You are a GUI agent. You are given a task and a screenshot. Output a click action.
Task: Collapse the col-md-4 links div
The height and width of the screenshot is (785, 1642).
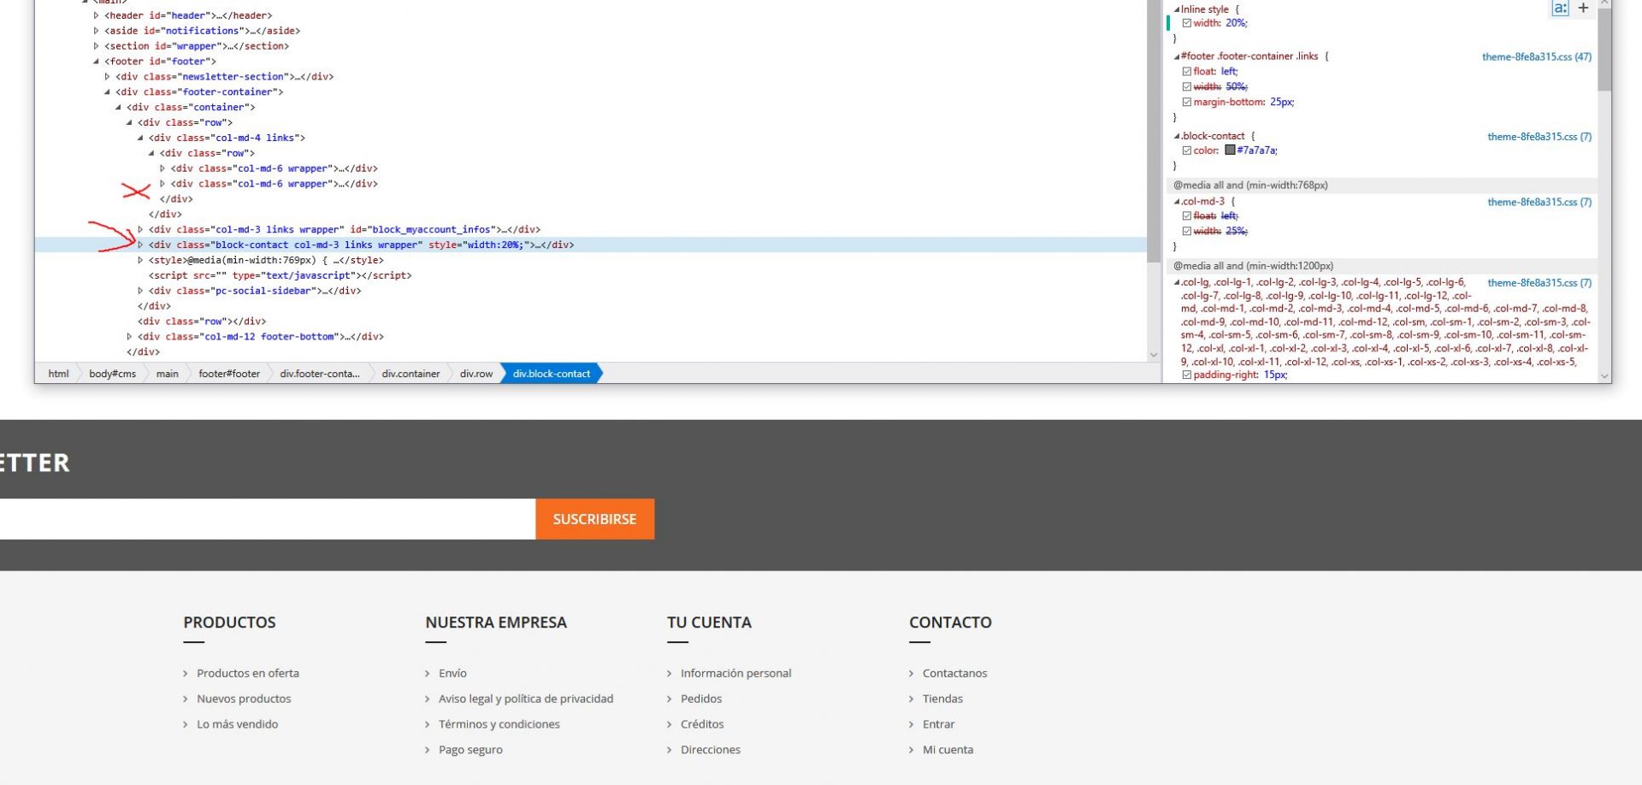click(140, 138)
